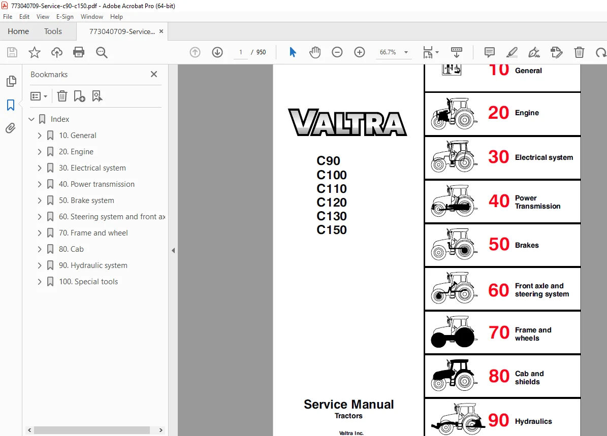This screenshot has height=436, width=607.
Task: Add a sticky note comment
Action: [489, 52]
